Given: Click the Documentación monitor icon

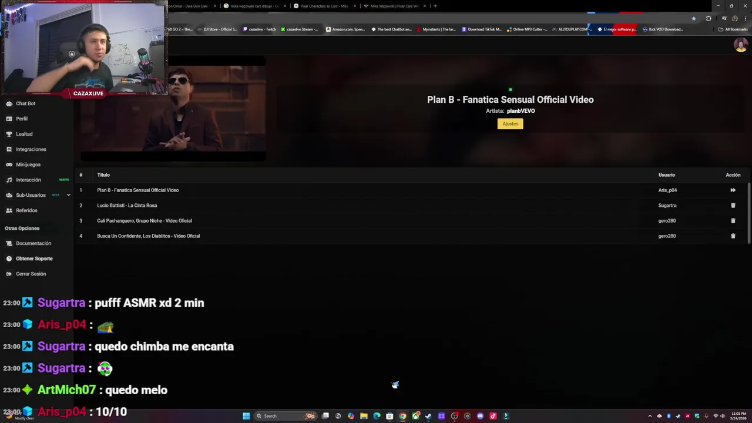Looking at the screenshot, I should [x=9, y=243].
